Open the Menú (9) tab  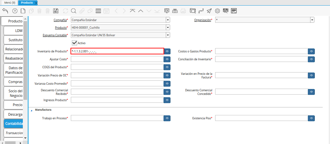(x=9, y=3)
